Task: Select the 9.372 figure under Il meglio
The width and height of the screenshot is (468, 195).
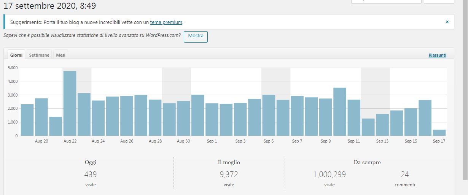Action: (229, 174)
